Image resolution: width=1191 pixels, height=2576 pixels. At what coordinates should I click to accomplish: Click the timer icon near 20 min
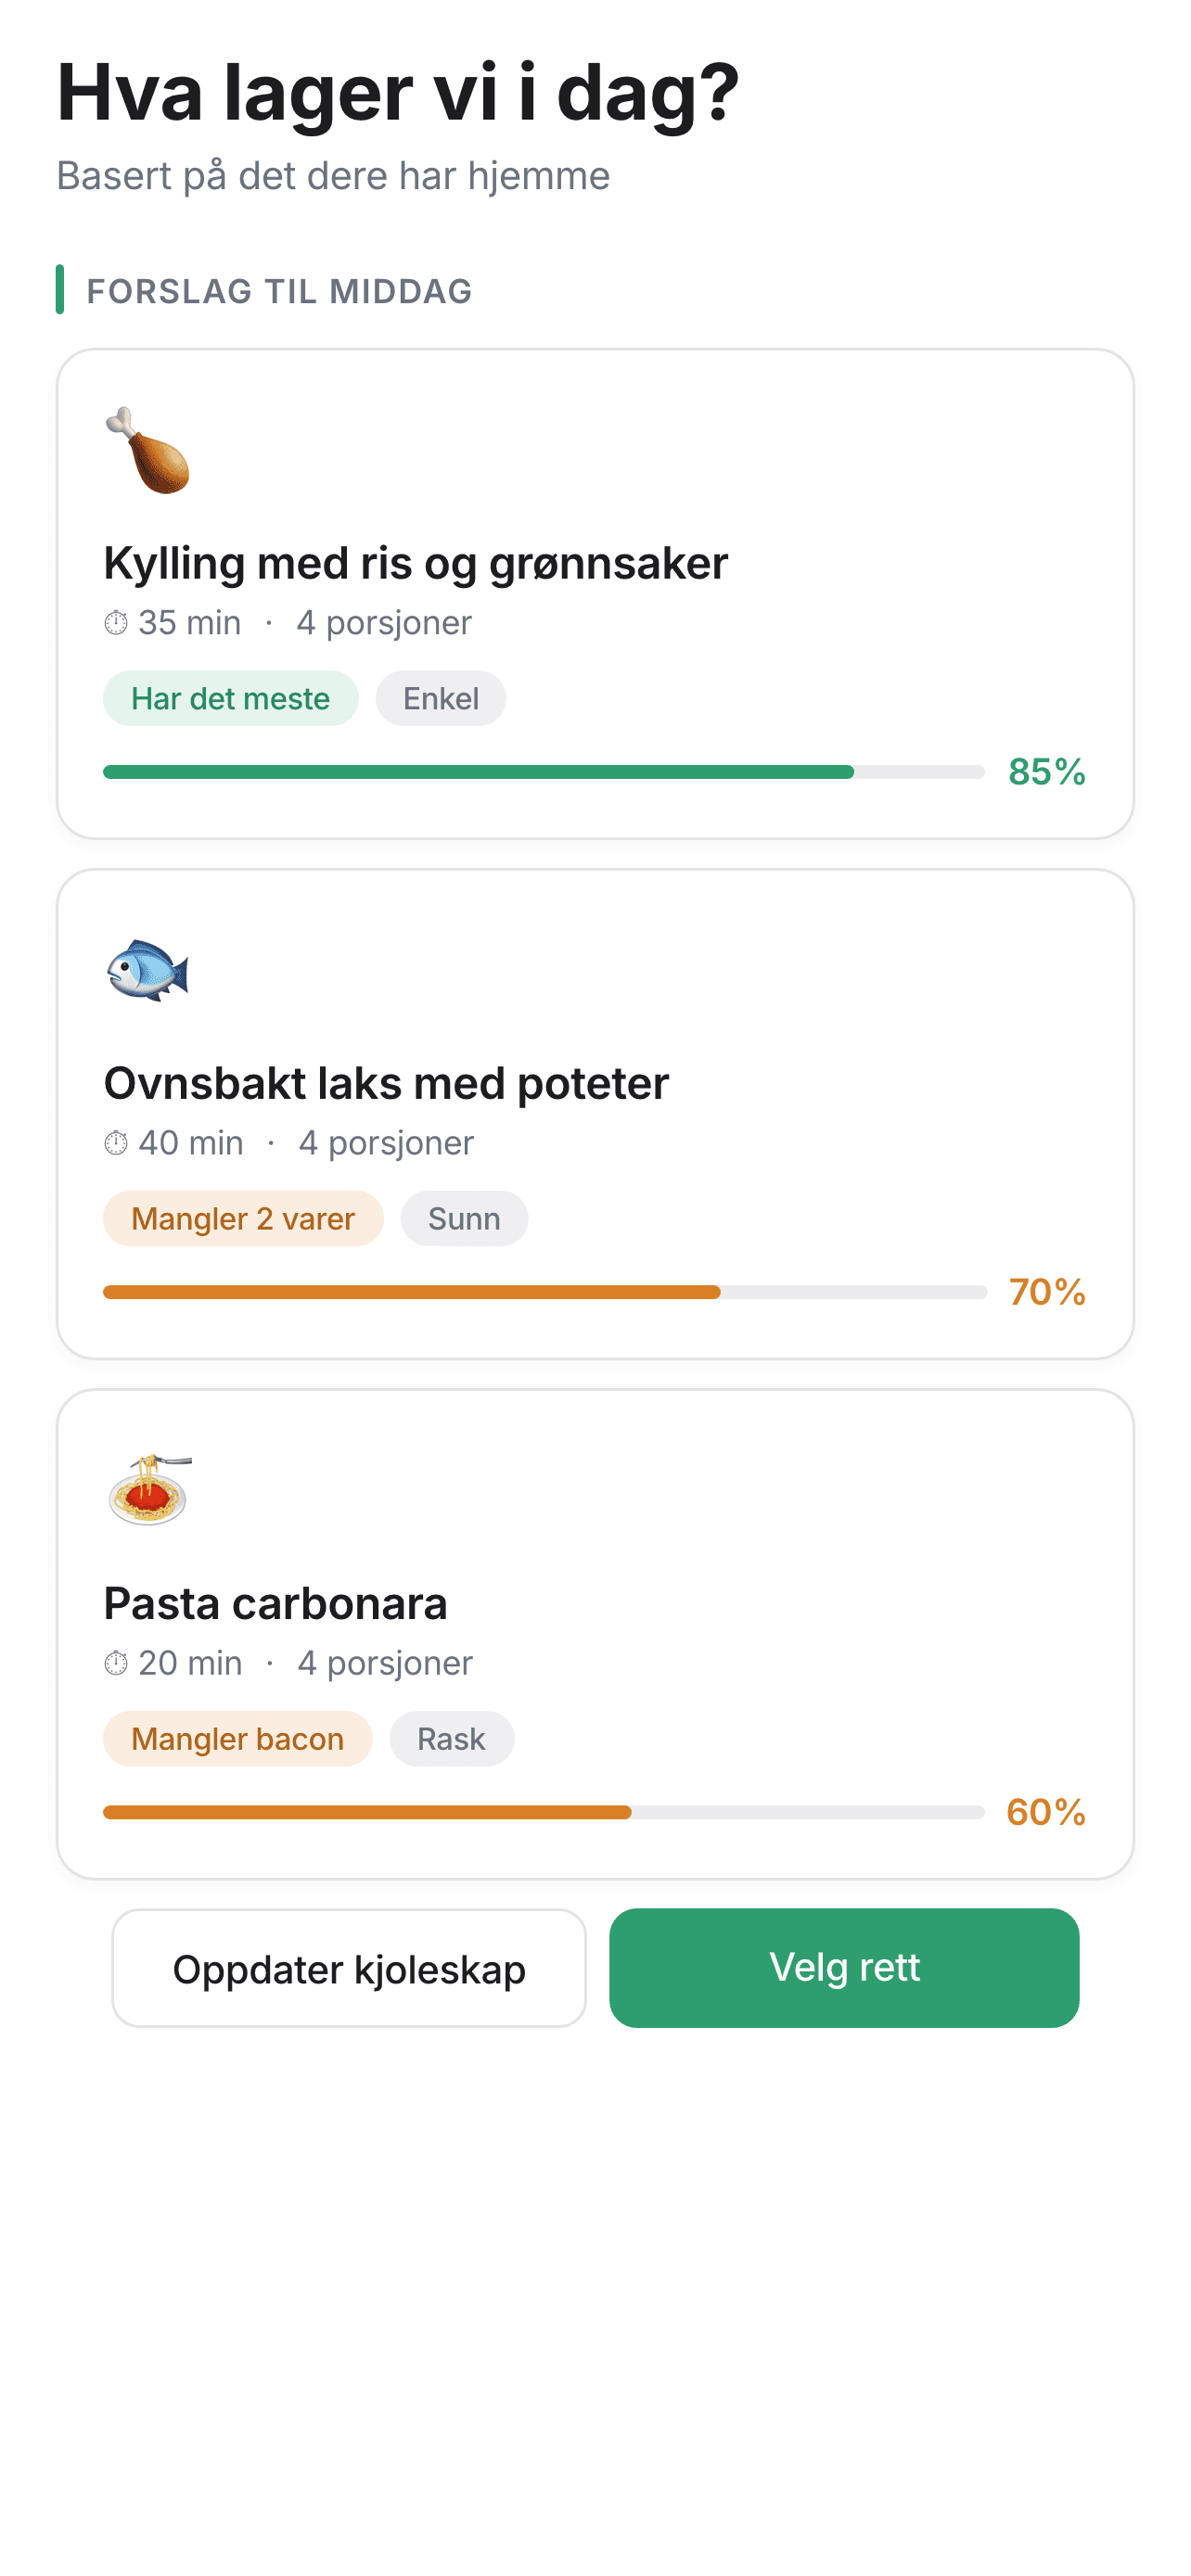[x=116, y=1661]
